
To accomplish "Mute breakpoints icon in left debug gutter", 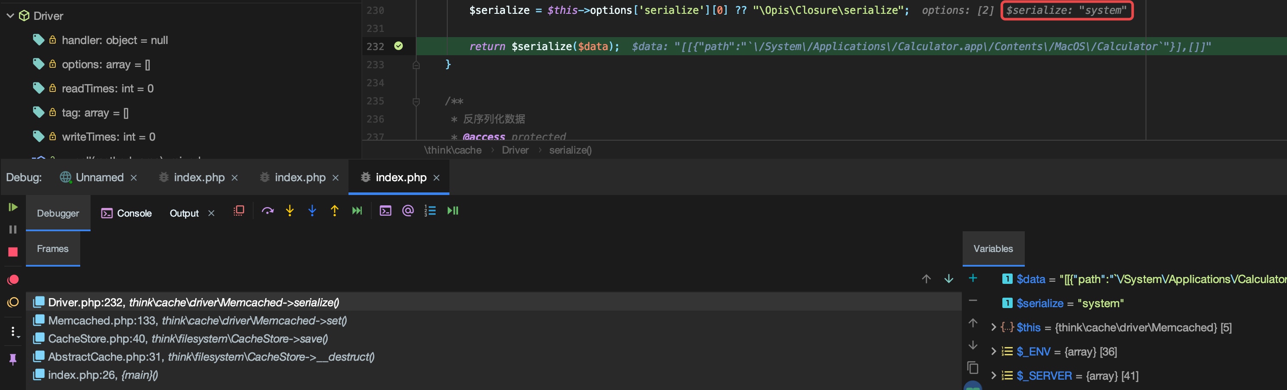I will click(13, 302).
